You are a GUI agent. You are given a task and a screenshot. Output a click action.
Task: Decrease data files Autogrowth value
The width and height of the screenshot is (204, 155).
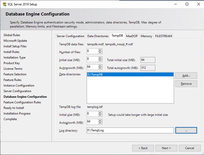[100, 68]
